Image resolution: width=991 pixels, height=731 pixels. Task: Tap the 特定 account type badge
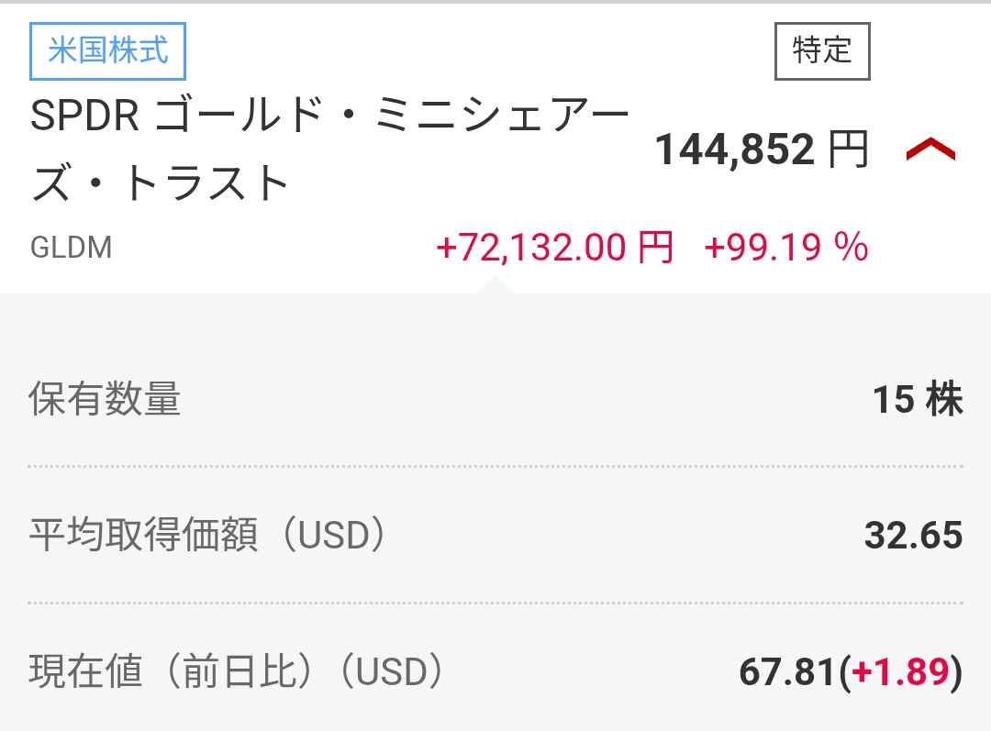tap(822, 50)
